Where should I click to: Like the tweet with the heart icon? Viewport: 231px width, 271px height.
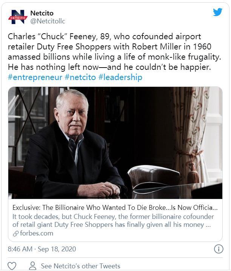pyautogui.click(x=12, y=266)
